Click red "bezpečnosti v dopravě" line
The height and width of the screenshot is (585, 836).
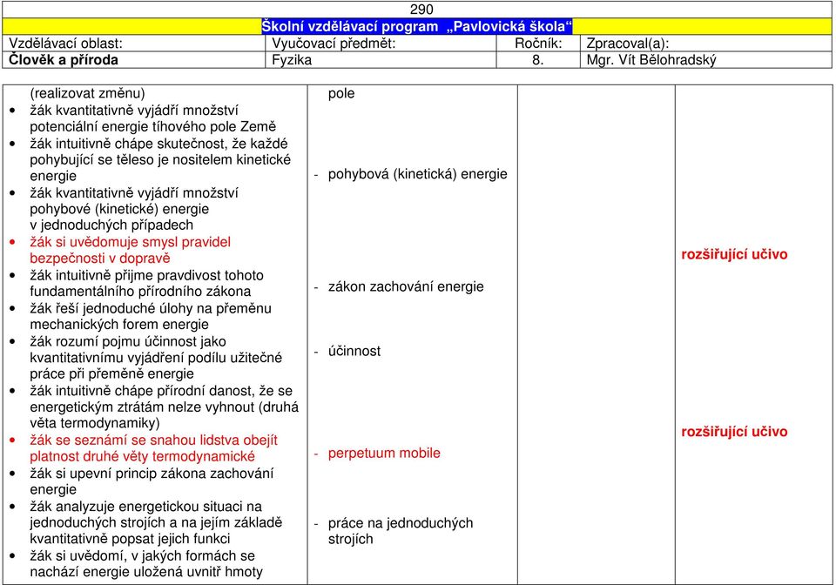(x=99, y=259)
